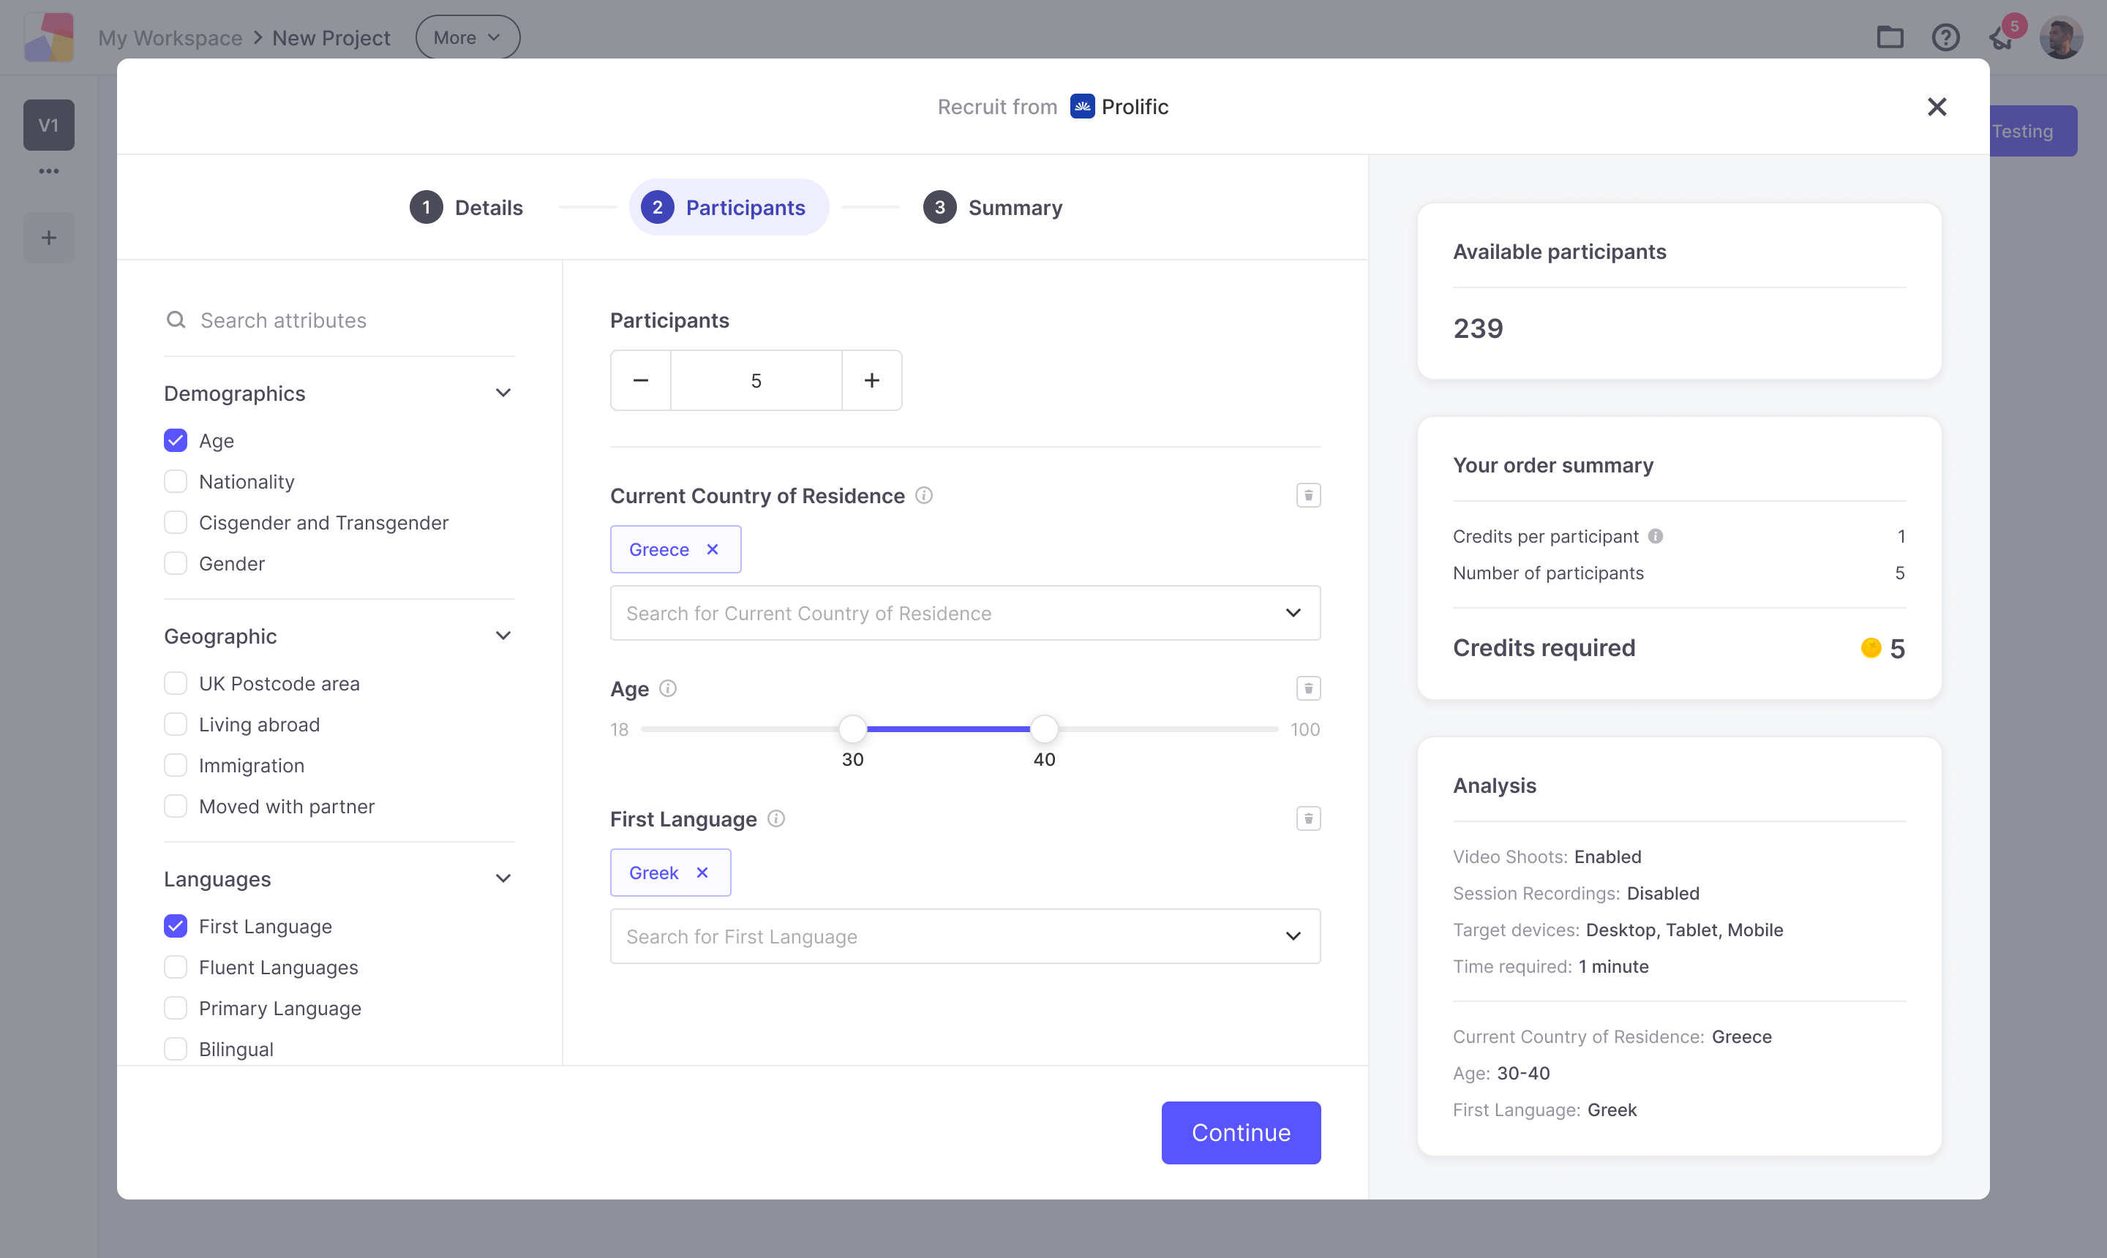Viewport: 2107px width, 1258px height.
Task: Click the Continue button
Action: pos(1241,1134)
